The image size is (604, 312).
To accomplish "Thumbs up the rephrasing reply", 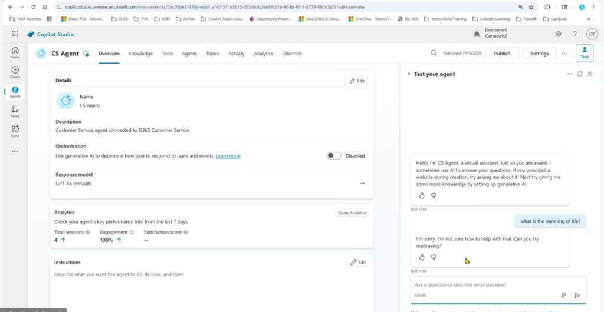I will pos(422,257).
